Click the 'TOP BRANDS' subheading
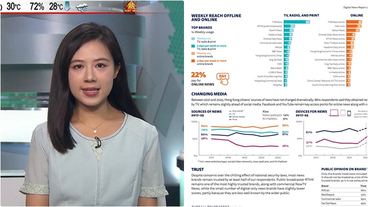Screen dimensions: 368x207 pyautogui.click(x=201, y=28)
